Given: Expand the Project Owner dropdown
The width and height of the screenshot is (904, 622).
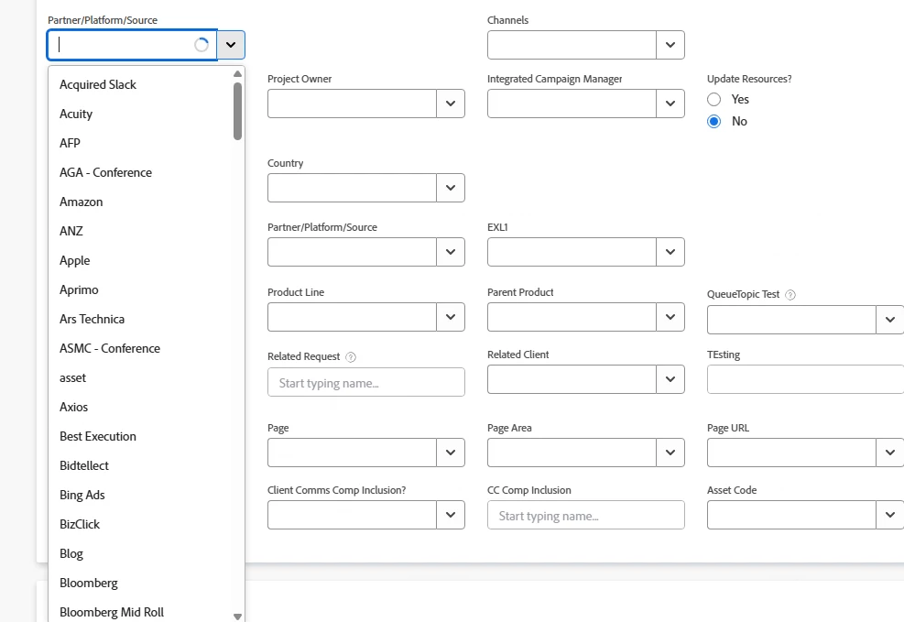Looking at the screenshot, I should [x=451, y=104].
